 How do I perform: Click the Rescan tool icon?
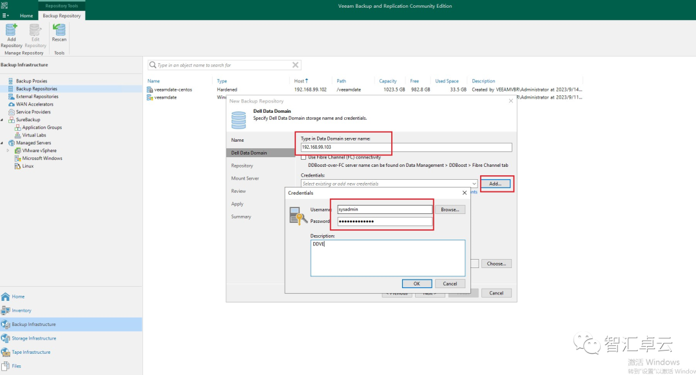(59, 32)
